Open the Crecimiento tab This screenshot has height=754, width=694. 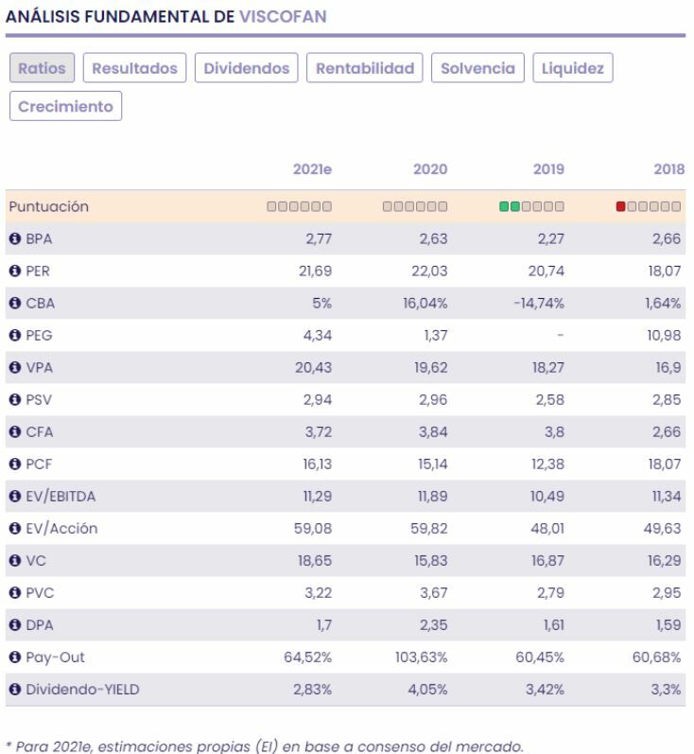66,106
